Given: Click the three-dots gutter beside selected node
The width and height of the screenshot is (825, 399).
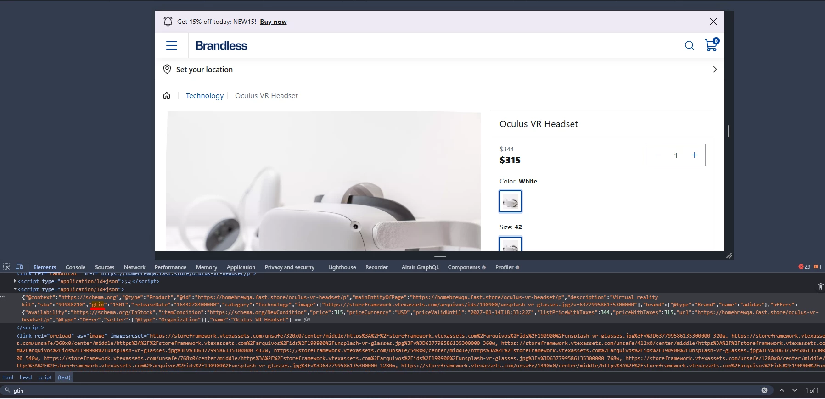Looking at the screenshot, I should click(3, 297).
